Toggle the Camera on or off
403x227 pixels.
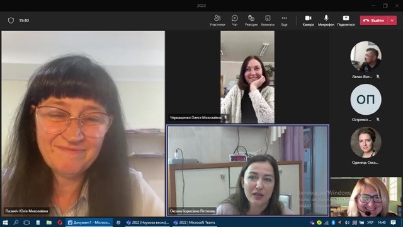click(x=308, y=20)
